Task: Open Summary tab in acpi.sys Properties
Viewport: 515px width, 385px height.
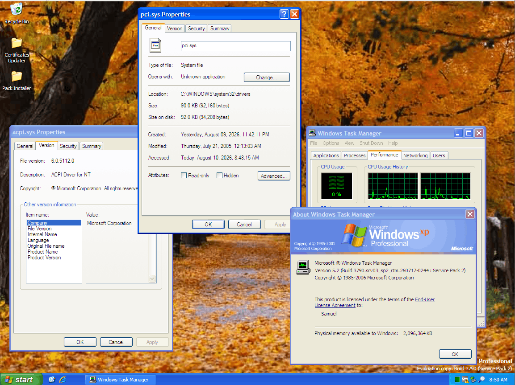Action: [92, 146]
